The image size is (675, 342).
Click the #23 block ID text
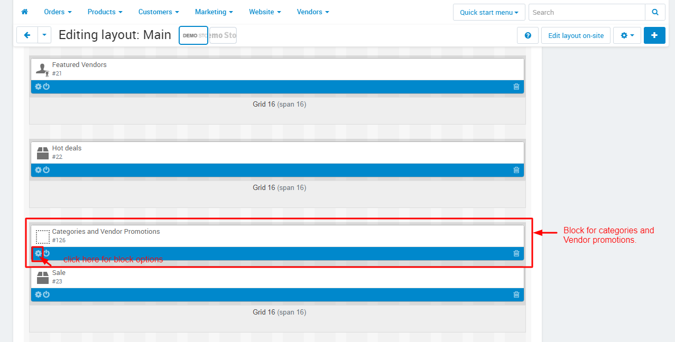pos(57,281)
